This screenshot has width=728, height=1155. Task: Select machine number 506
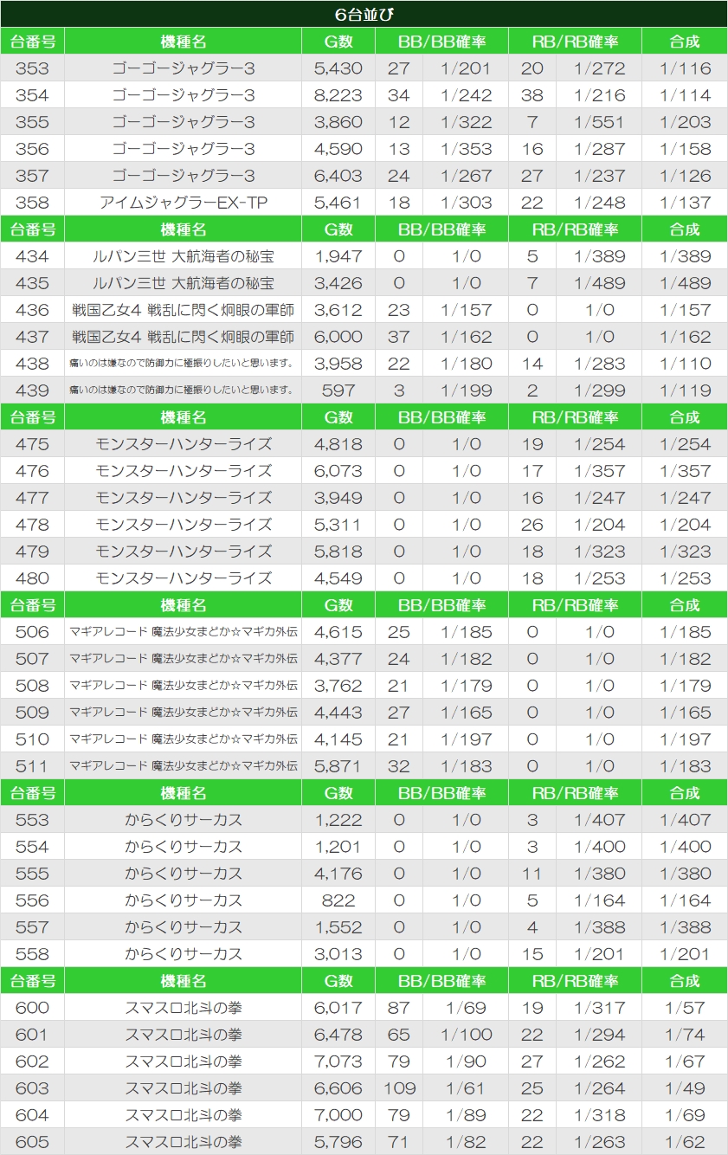click(32, 632)
